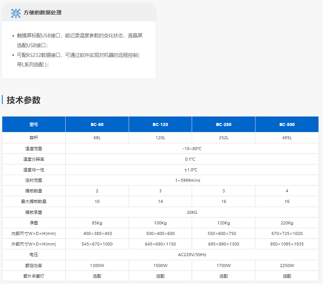Click the data processing icon beside 方便的数据处理
The height and width of the screenshot is (284, 323).
pyautogui.click(x=16, y=13)
